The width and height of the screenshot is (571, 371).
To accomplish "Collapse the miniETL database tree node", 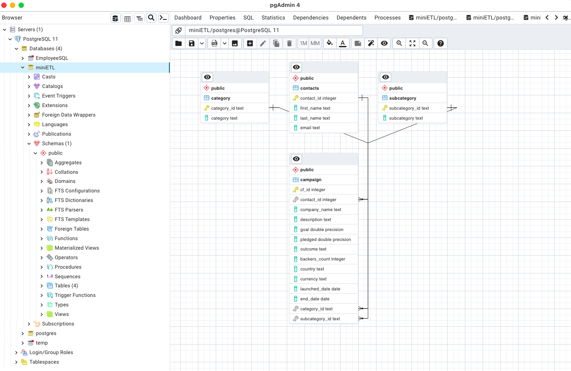I will coord(23,67).
